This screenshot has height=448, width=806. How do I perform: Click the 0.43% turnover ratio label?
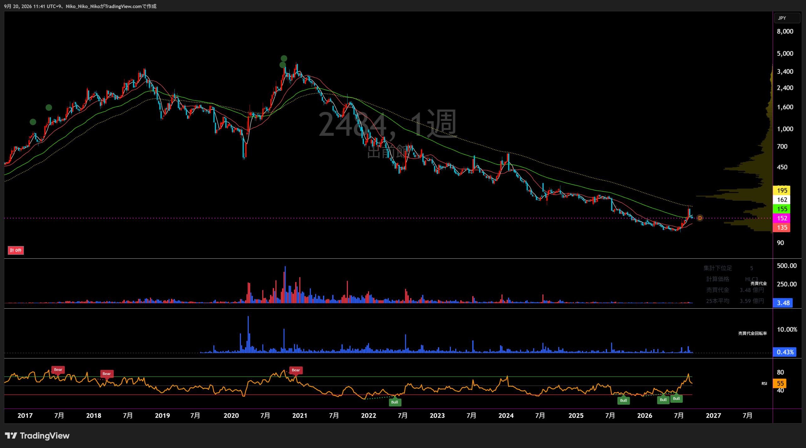pos(785,352)
